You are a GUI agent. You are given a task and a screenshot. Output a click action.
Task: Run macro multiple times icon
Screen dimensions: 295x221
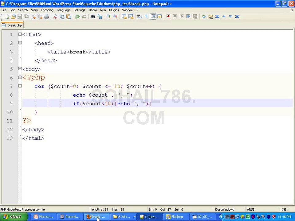pos(188,17)
